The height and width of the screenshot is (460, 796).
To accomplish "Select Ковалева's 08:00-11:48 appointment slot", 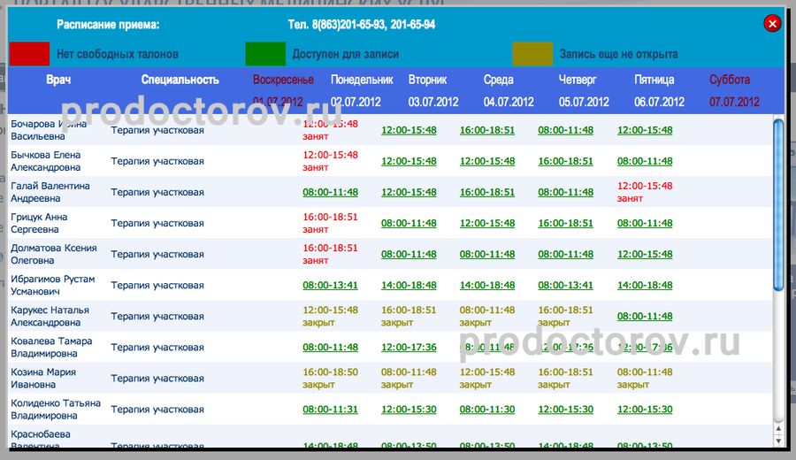I will [330, 348].
